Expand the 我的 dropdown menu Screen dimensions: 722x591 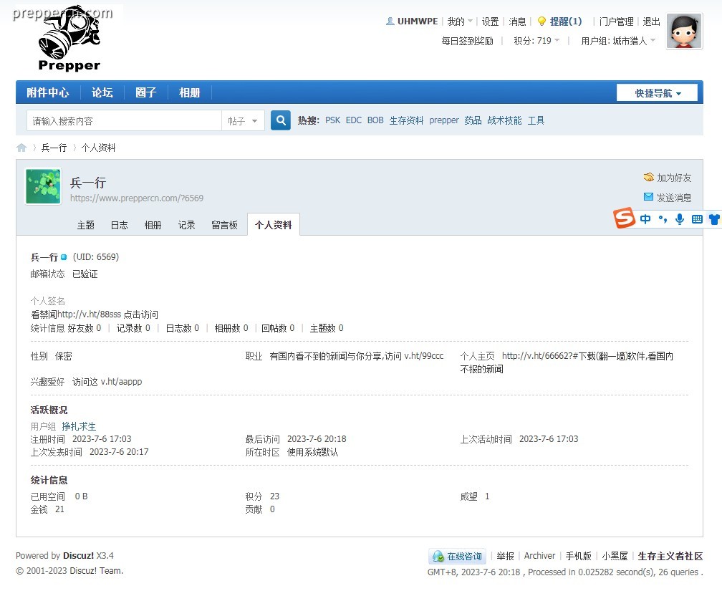[460, 21]
